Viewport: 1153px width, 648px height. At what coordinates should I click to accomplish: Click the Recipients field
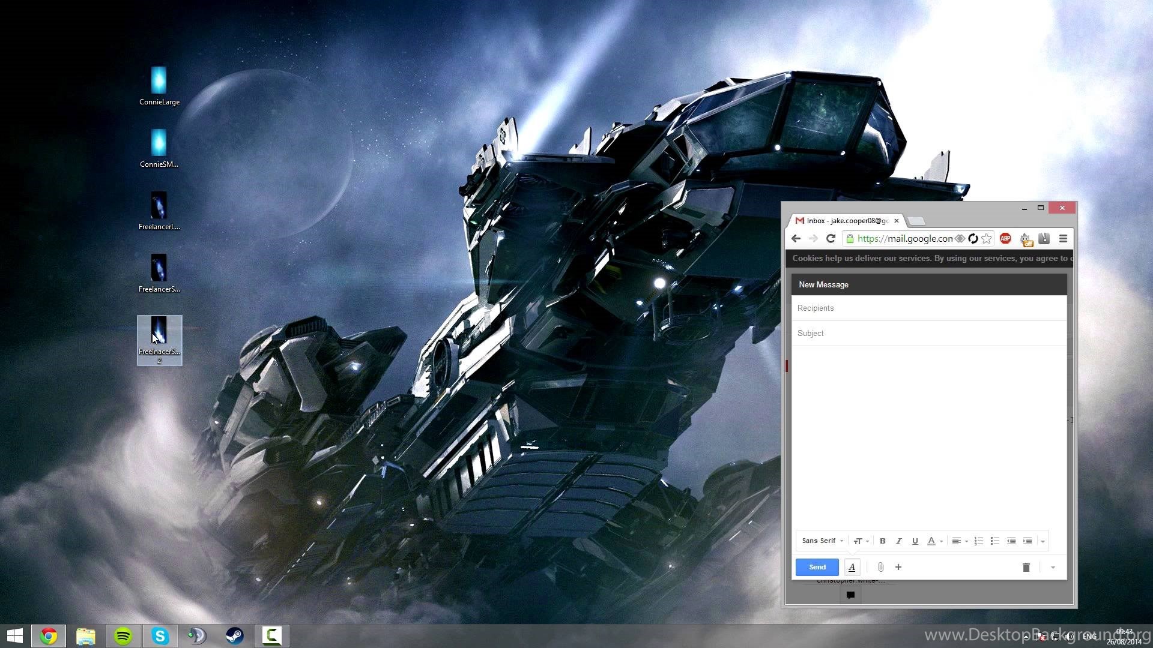click(x=929, y=308)
